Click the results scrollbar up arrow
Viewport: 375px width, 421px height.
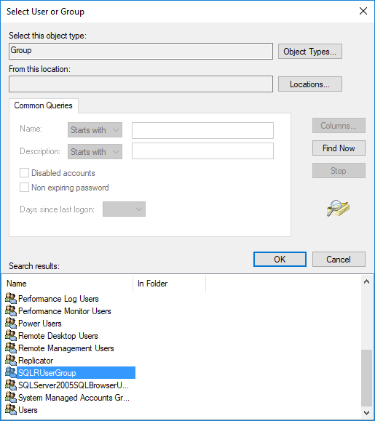point(366,281)
